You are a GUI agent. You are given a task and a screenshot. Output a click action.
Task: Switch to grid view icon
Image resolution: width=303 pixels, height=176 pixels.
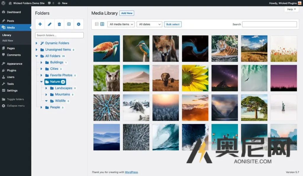(102, 24)
